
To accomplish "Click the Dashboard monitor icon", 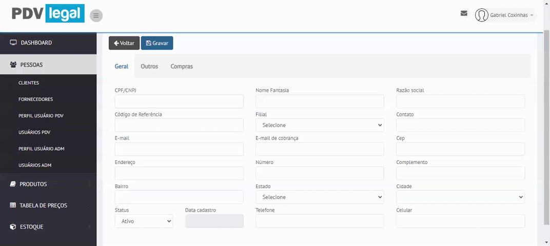I will tap(13, 43).
